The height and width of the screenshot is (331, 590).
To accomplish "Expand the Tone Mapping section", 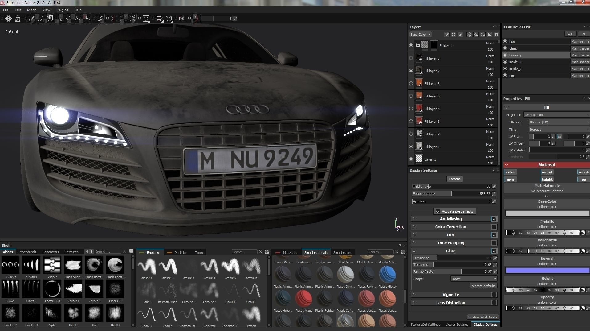I will 414,243.
